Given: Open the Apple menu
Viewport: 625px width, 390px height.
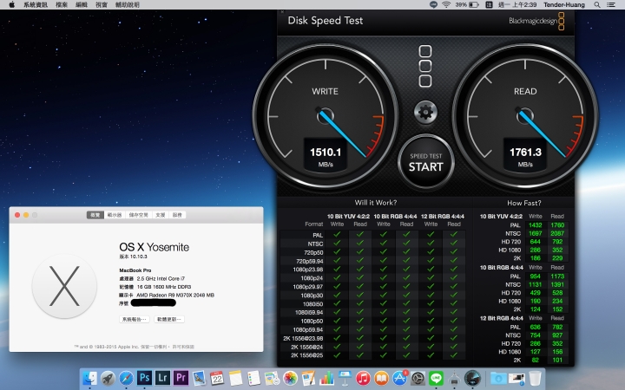Looking at the screenshot, I should click(x=12, y=5).
